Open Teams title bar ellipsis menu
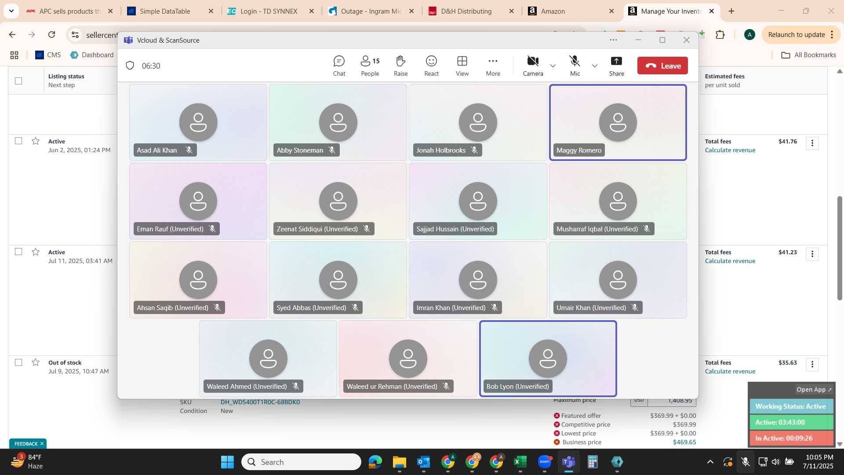 pyautogui.click(x=613, y=40)
